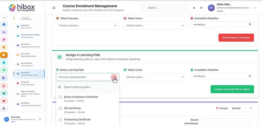Image resolution: width=262 pixels, height=126 pixels.
Task: Expand the Choose courses dropdown
Action: pyautogui.click(x=88, y=26)
